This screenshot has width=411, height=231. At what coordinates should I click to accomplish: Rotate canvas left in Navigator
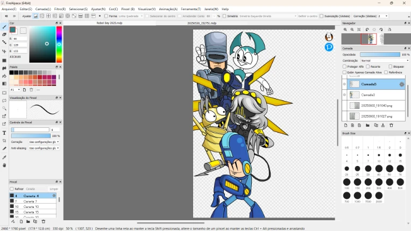tap(367, 30)
